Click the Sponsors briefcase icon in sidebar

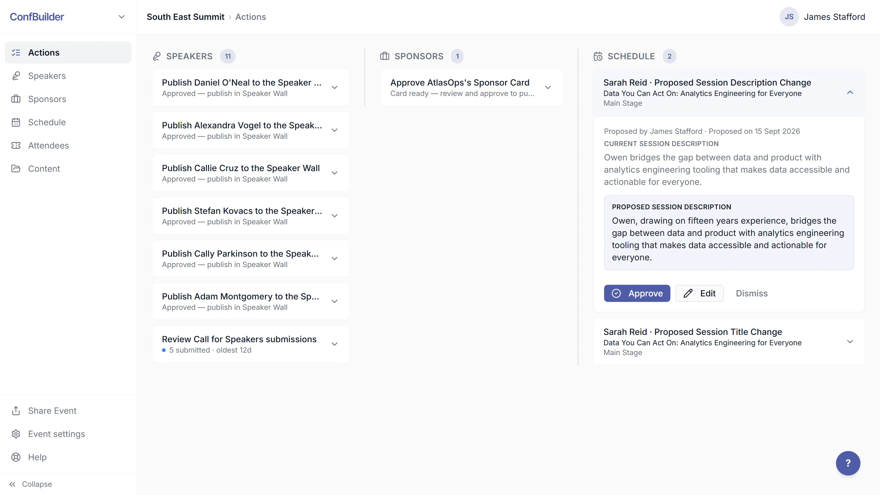tap(16, 99)
